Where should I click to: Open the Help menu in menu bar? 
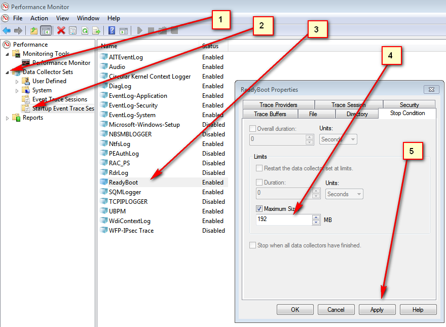(114, 18)
